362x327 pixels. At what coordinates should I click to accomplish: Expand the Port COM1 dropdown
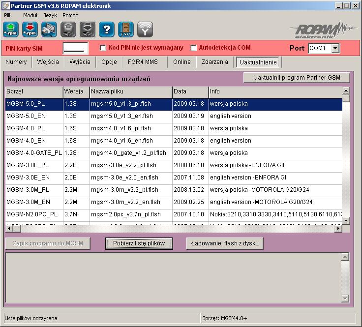335,49
